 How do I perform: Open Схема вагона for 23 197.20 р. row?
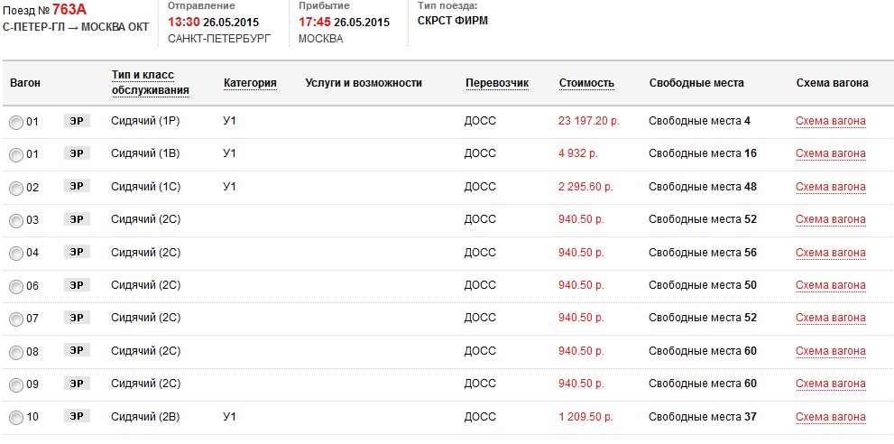click(x=830, y=121)
